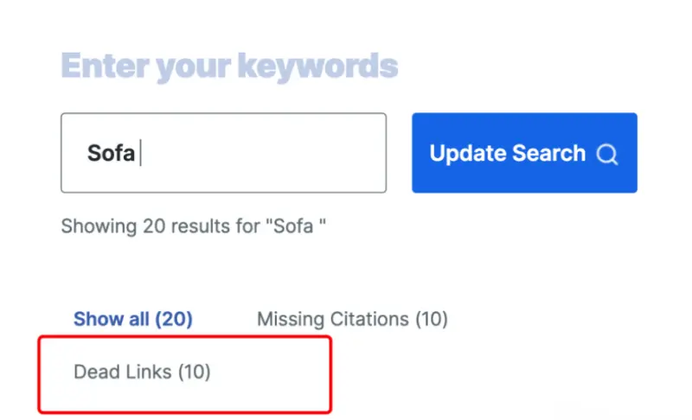Place cursor in empty area of search box
Screen dimensions: 692x420
tap(277, 154)
